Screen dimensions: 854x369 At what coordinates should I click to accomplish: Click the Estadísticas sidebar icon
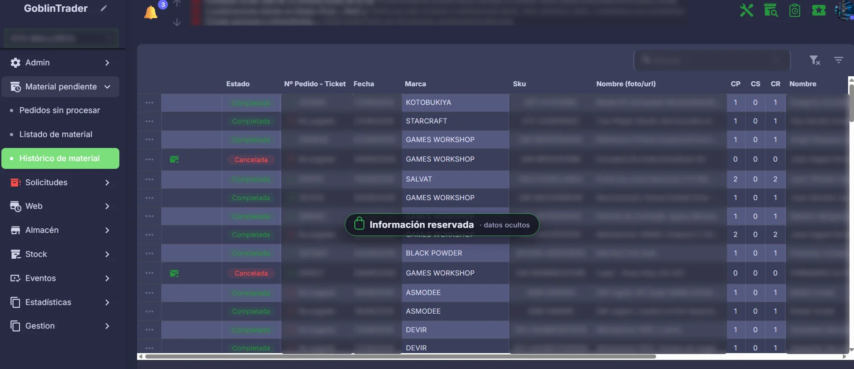click(x=15, y=302)
